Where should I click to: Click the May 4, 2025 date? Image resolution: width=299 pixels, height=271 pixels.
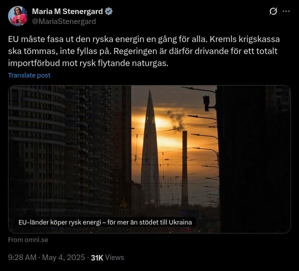click(63, 257)
